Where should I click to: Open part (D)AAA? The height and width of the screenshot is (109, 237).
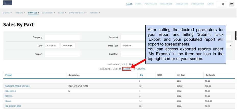pos(8,101)
